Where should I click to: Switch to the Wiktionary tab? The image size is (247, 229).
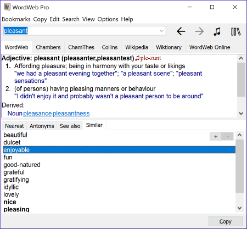pyautogui.click(x=169, y=47)
